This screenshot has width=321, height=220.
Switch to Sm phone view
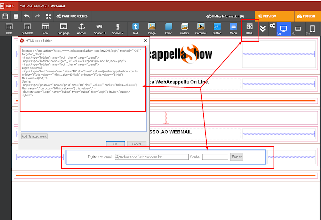(x=313, y=29)
